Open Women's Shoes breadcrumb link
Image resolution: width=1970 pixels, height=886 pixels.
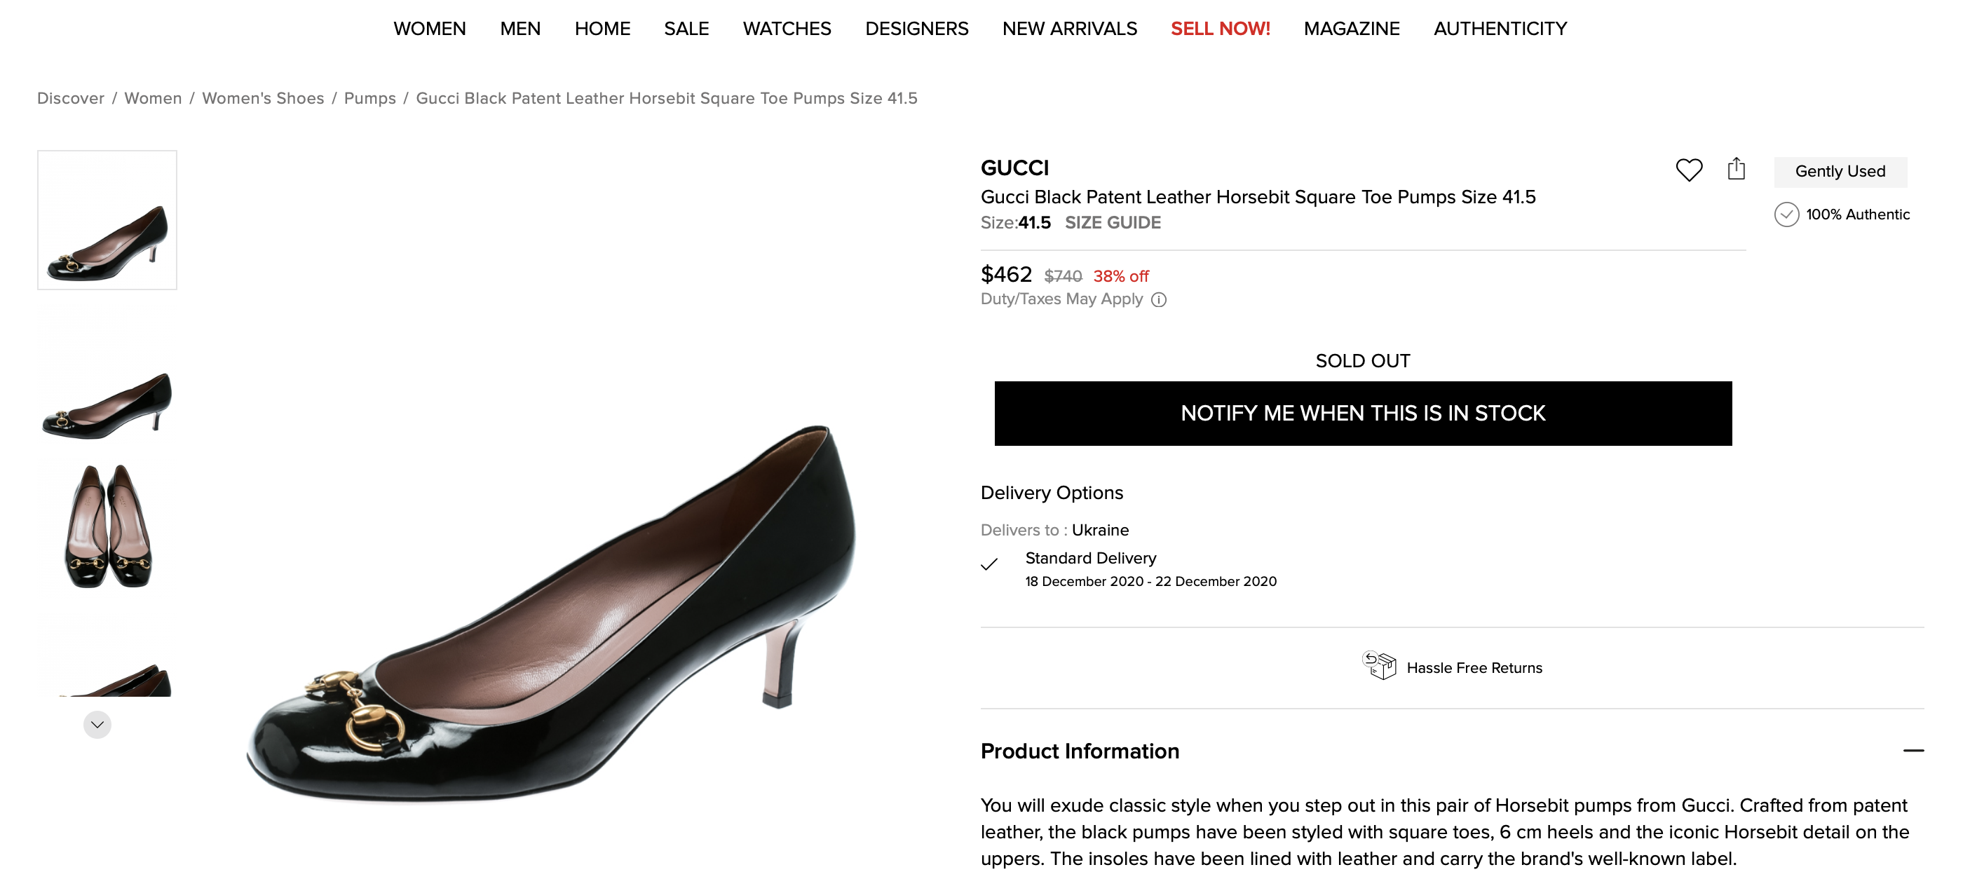[x=262, y=99]
